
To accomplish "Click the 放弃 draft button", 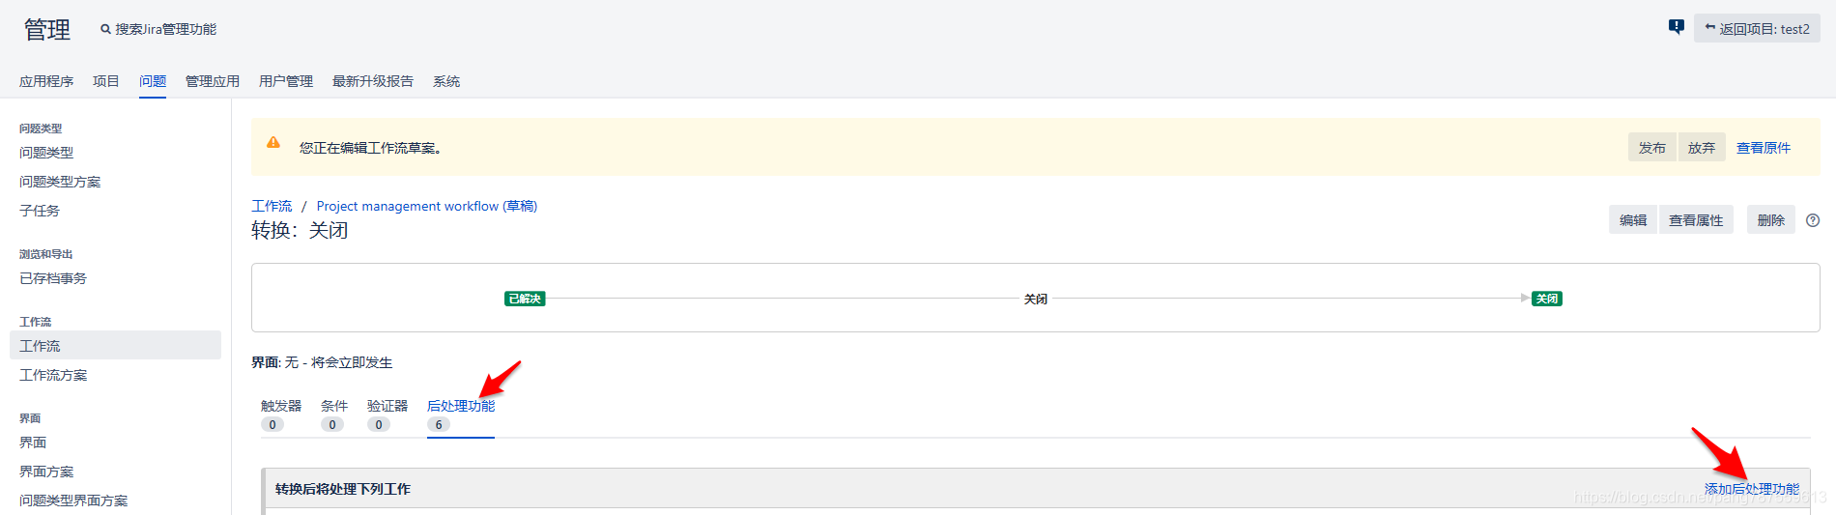I will click(x=1702, y=148).
